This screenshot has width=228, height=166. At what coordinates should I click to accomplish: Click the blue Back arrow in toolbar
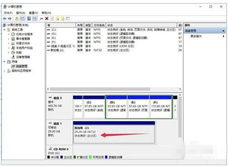[x=5, y=19]
